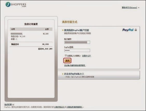Click the 金额 column header
This screenshot has width=146, height=111.
pyautogui.click(x=47, y=29)
